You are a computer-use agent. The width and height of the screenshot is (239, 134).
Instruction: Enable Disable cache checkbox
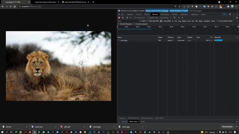tap(148, 18)
